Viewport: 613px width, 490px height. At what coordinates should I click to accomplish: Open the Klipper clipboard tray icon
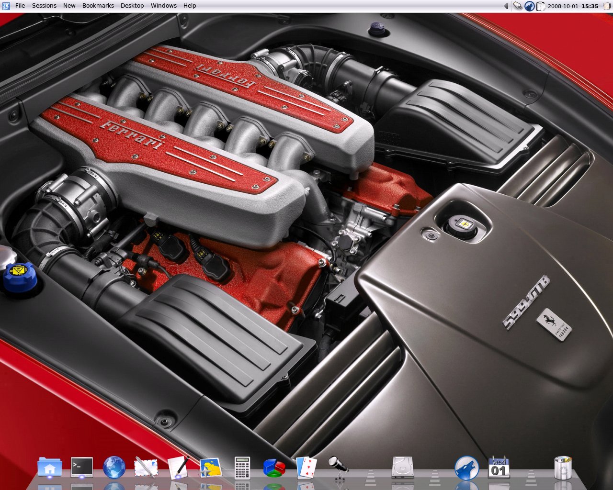[541, 6]
